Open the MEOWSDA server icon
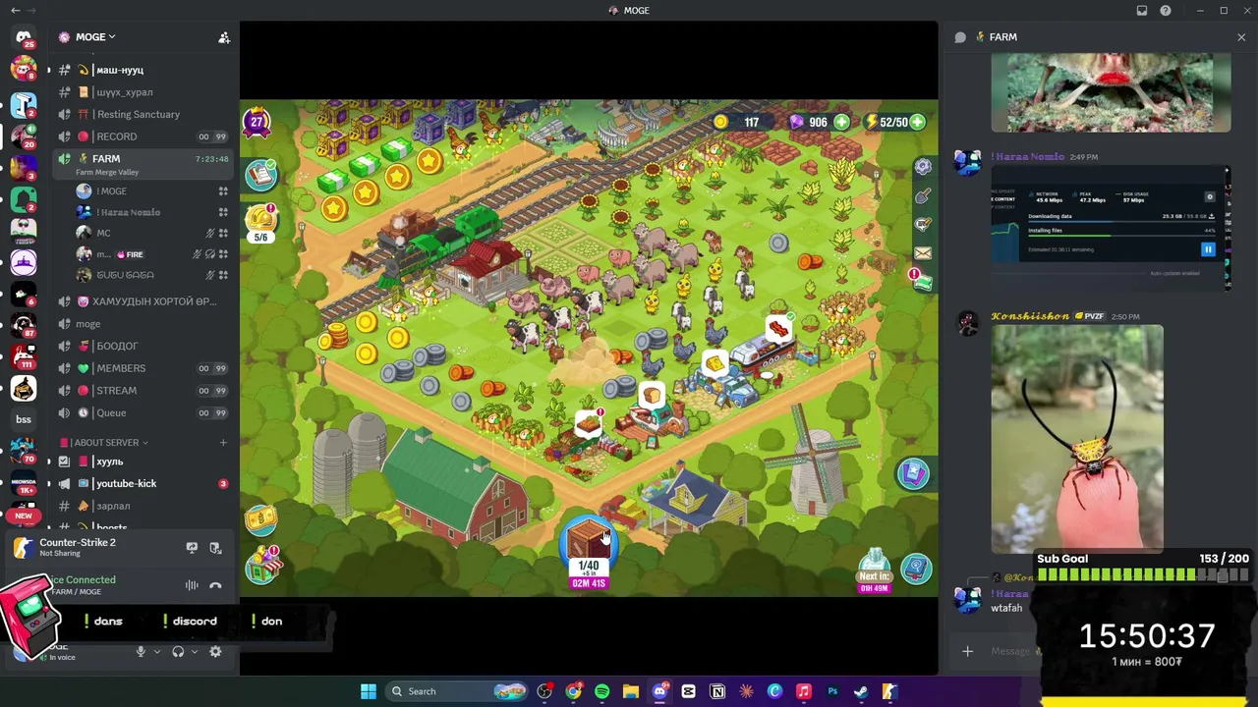The height and width of the screenshot is (707, 1258). [24, 482]
